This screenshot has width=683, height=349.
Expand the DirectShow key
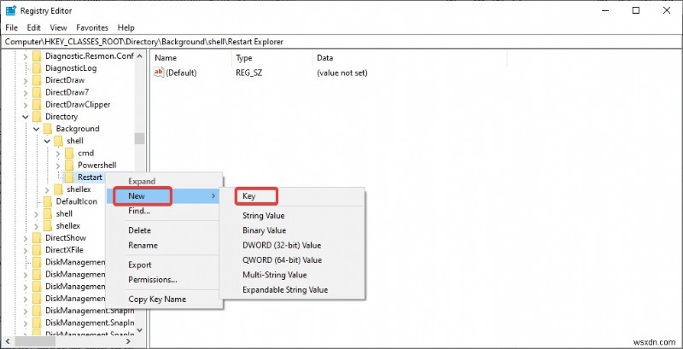pyautogui.click(x=26, y=238)
